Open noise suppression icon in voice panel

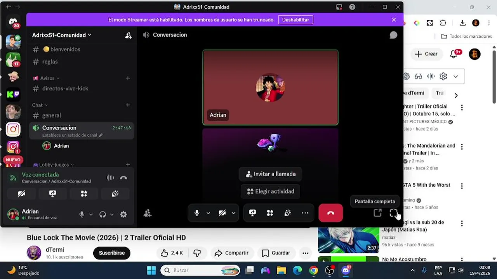tap(110, 178)
